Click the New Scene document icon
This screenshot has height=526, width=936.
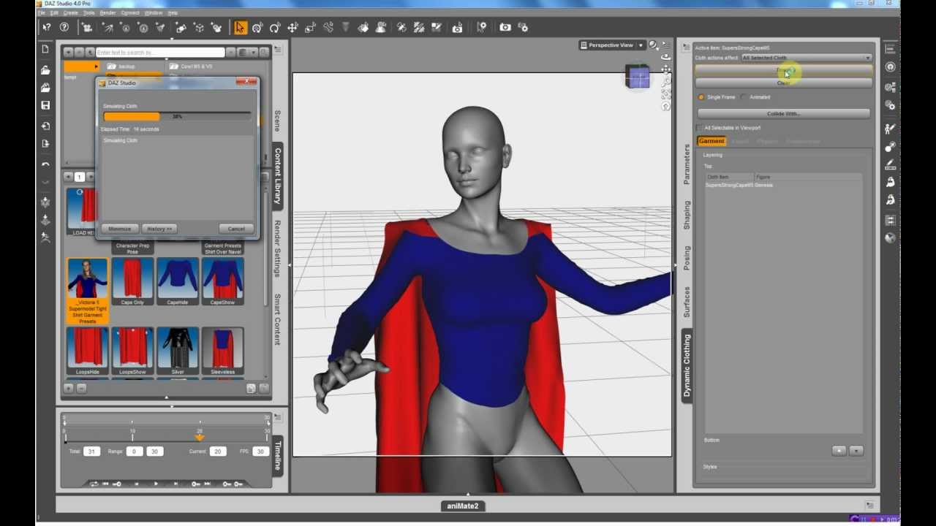tap(45, 49)
